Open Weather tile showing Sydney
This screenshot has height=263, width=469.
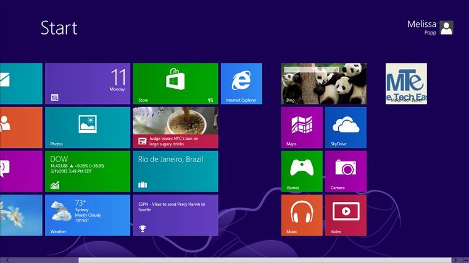point(87,214)
